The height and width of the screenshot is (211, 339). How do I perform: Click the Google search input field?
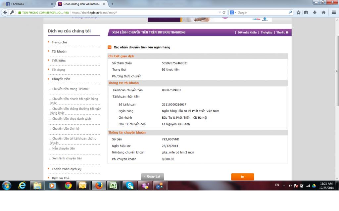[262, 13]
